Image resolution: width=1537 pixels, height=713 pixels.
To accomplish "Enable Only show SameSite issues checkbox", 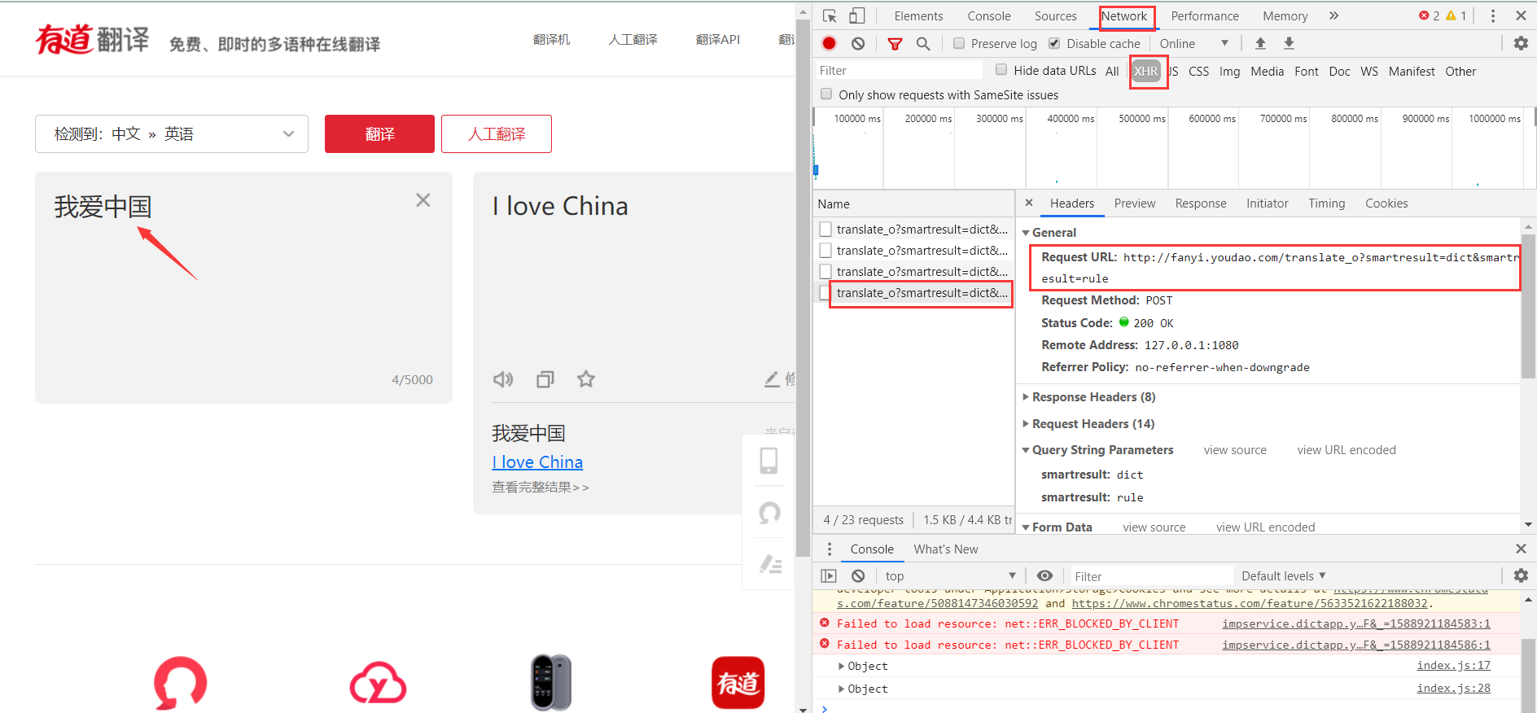I will tap(826, 94).
